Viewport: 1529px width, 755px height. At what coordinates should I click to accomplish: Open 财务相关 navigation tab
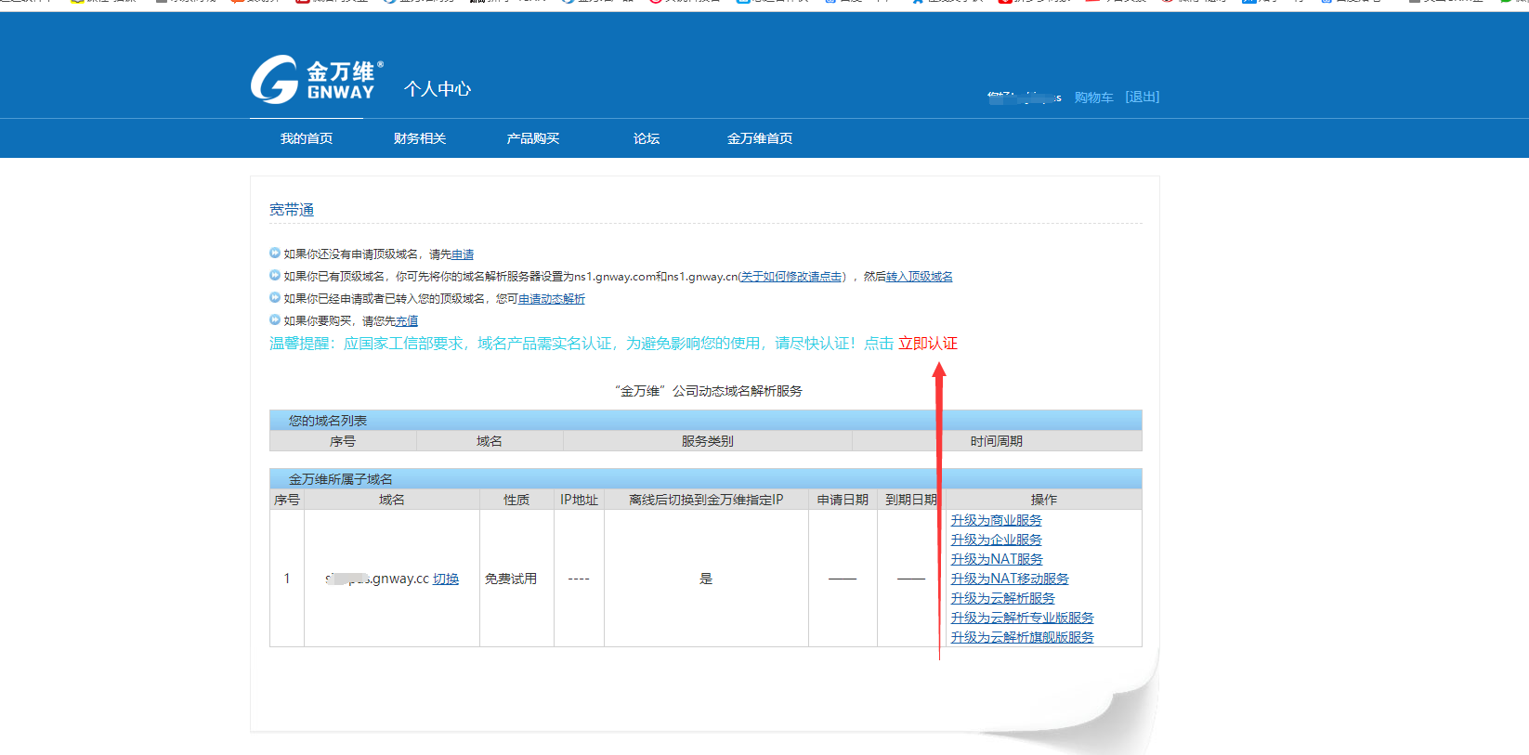point(420,138)
